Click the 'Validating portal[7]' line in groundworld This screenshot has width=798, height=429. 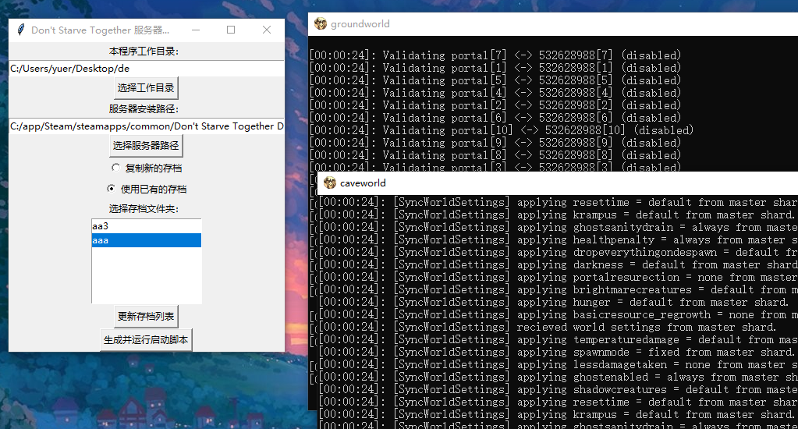495,55
